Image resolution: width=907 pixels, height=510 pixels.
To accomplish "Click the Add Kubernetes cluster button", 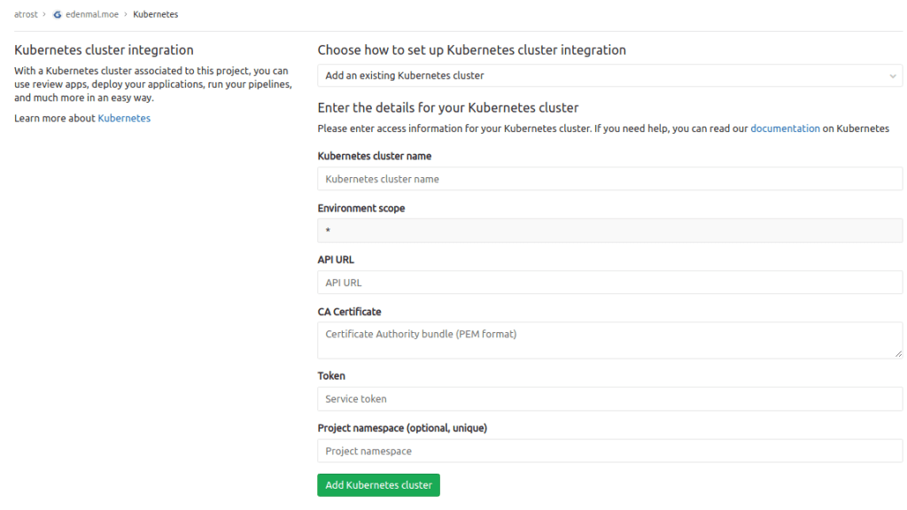I will (x=378, y=484).
